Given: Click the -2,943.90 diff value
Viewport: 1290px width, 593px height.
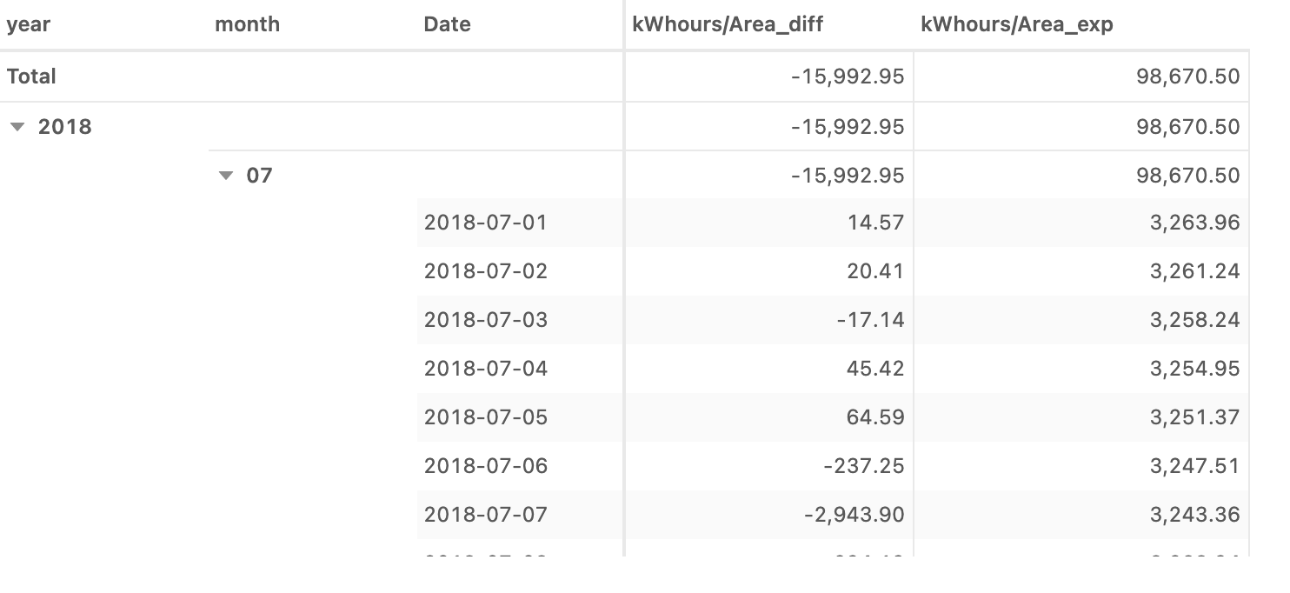Looking at the screenshot, I should pyautogui.click(x=854, y=515).
